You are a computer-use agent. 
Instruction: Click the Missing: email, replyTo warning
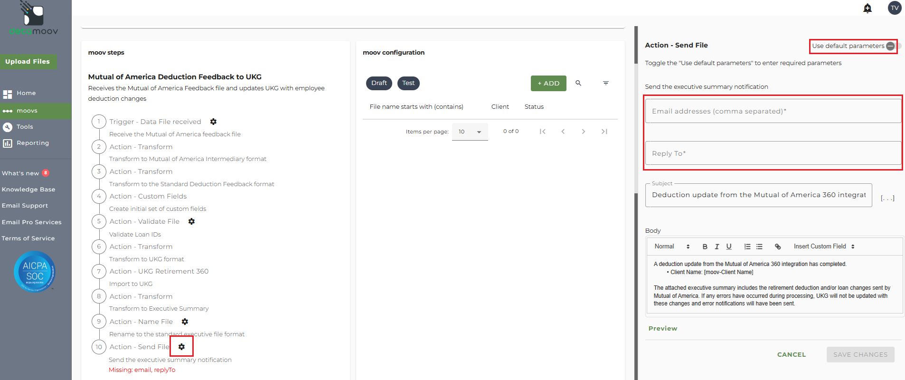coord(142,370)
